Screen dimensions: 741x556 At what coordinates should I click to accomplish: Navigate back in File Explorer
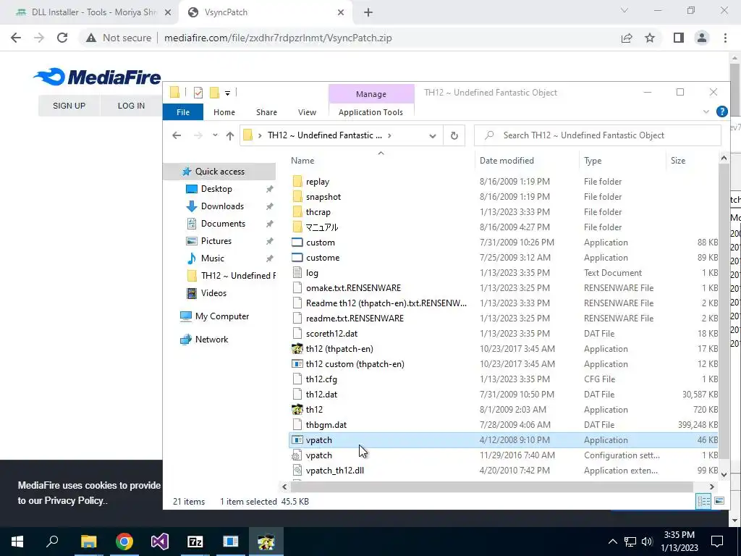coord(177,135)
